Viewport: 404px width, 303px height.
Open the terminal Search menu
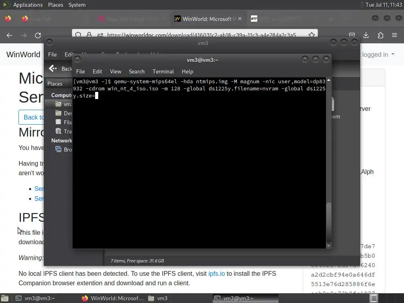[137, 72]
